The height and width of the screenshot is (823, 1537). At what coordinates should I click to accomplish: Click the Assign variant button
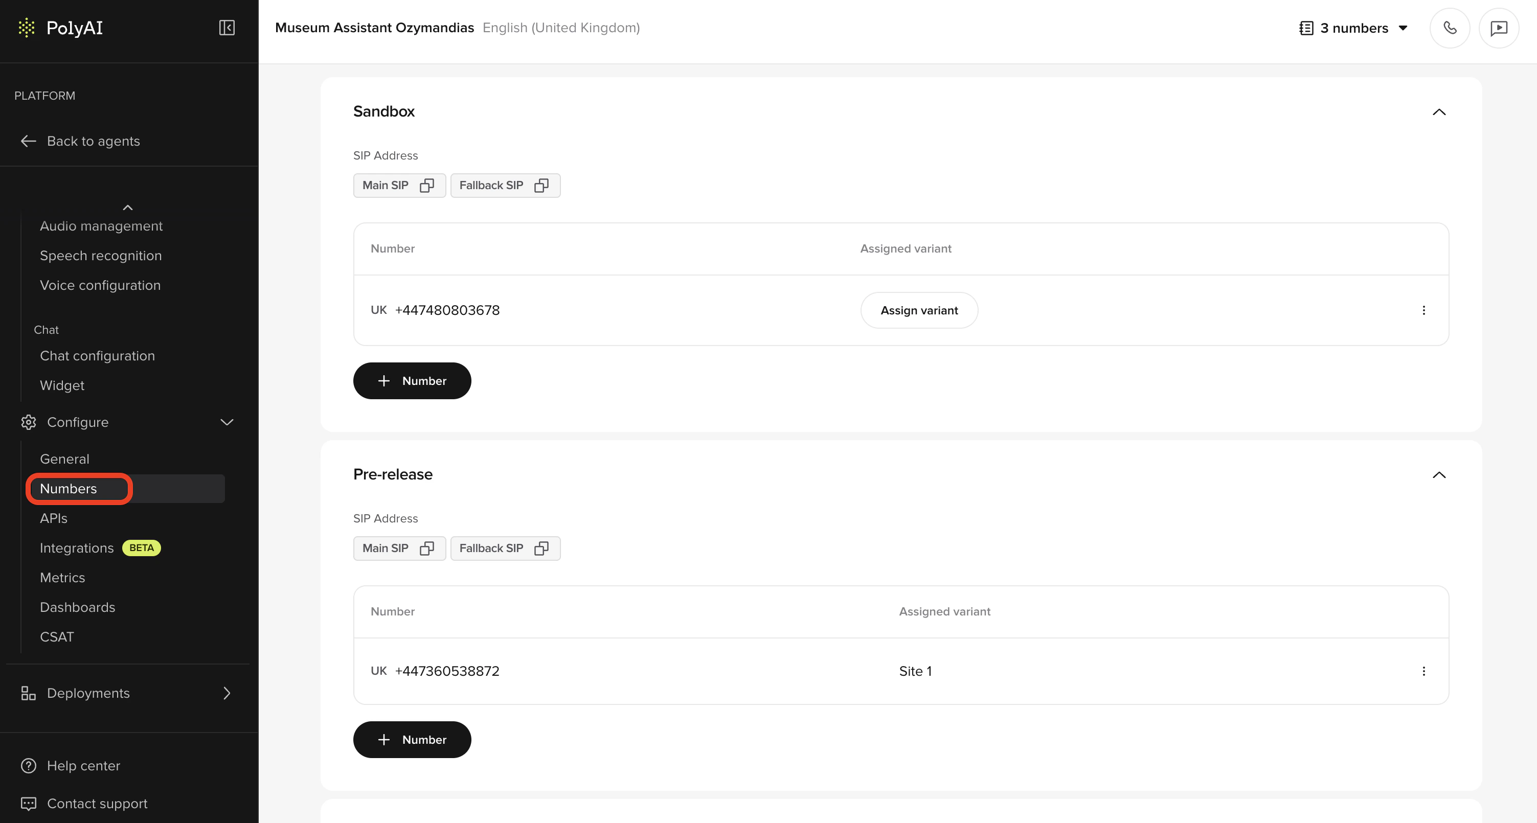[919, 310]
